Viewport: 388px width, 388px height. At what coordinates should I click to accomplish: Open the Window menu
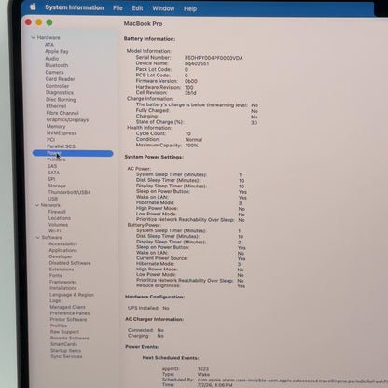[x=163, y=8]
